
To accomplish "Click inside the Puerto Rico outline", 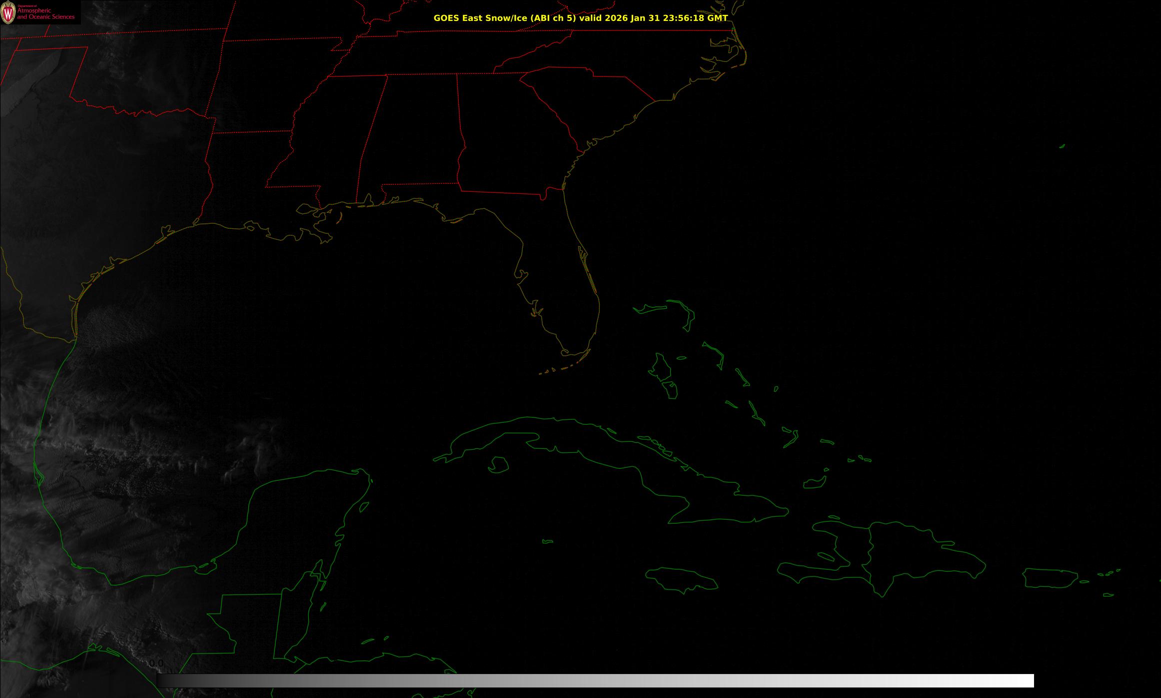I will point(1050,578).
